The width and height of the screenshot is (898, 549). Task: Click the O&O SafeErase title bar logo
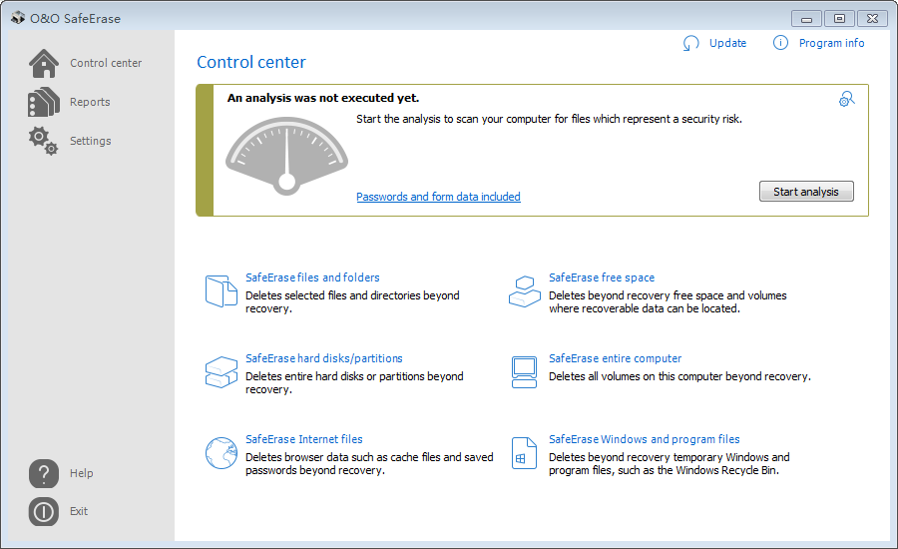coord(18,18)
